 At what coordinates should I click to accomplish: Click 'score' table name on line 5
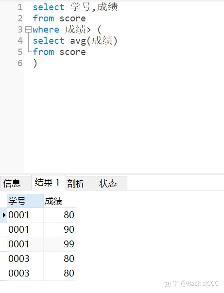pyautogui.click(x=72, y=52)
